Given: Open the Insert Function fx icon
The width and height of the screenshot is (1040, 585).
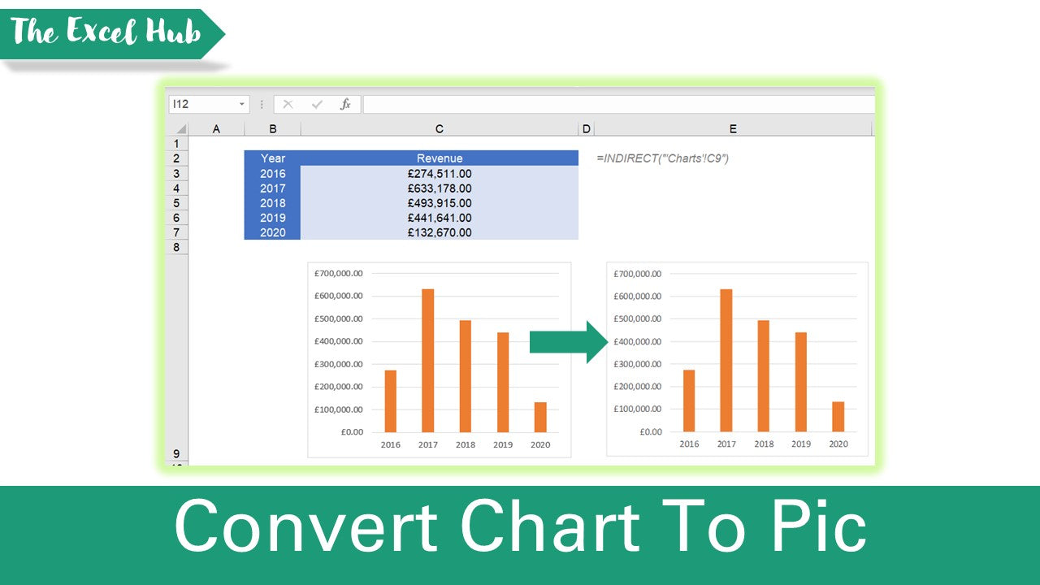Looking at the screenshot, I should pos(345,104).
